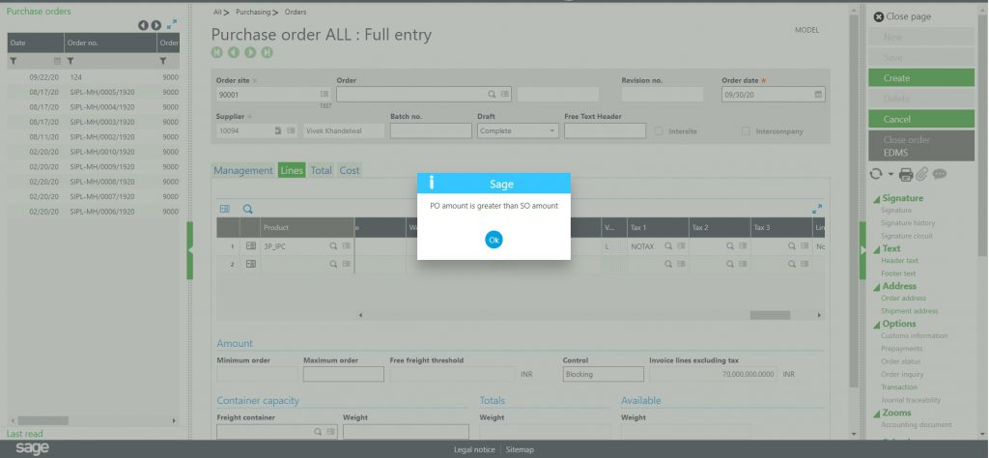Open line 1 row action icon
Screen dimensions: 989x458
point(250,246)
